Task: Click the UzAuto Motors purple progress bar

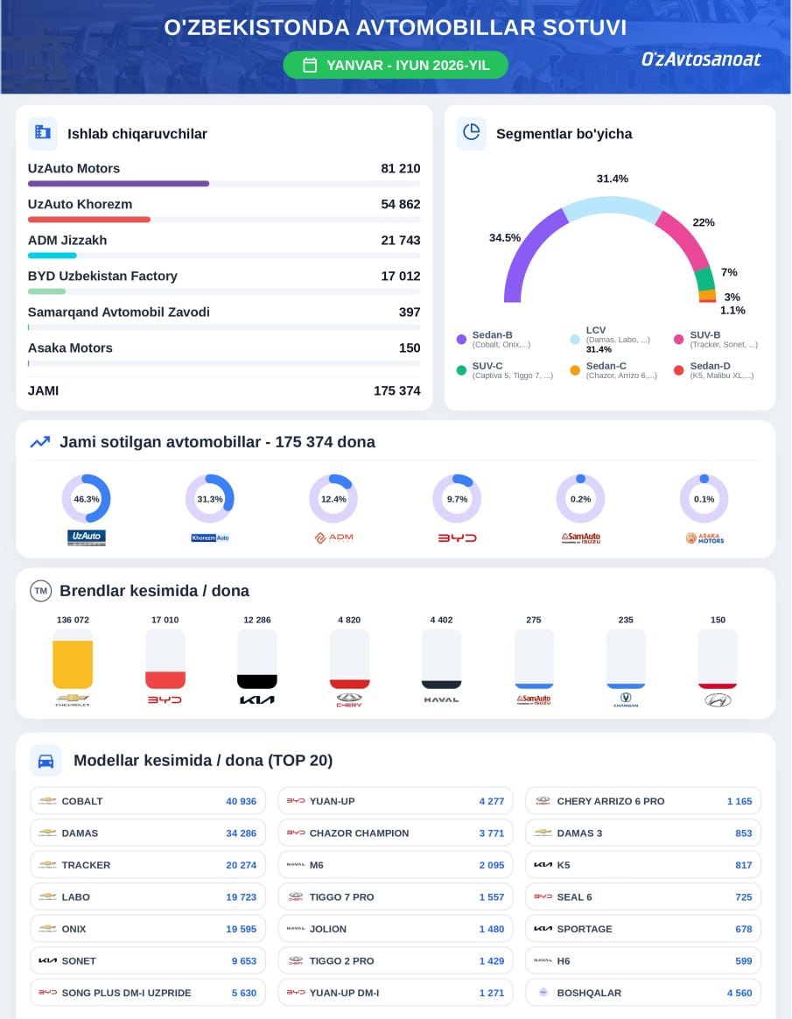Action: pos(118,184)
